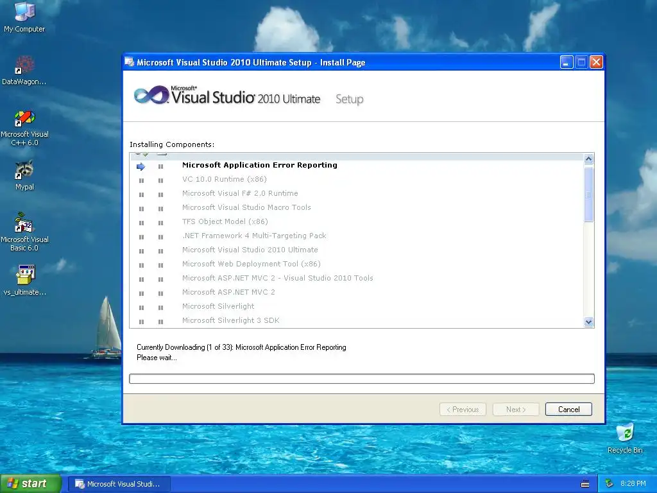Click the component list scrollbar thumb
The width and height of the screenshot is (657, 493).
[x=588, y=194]
